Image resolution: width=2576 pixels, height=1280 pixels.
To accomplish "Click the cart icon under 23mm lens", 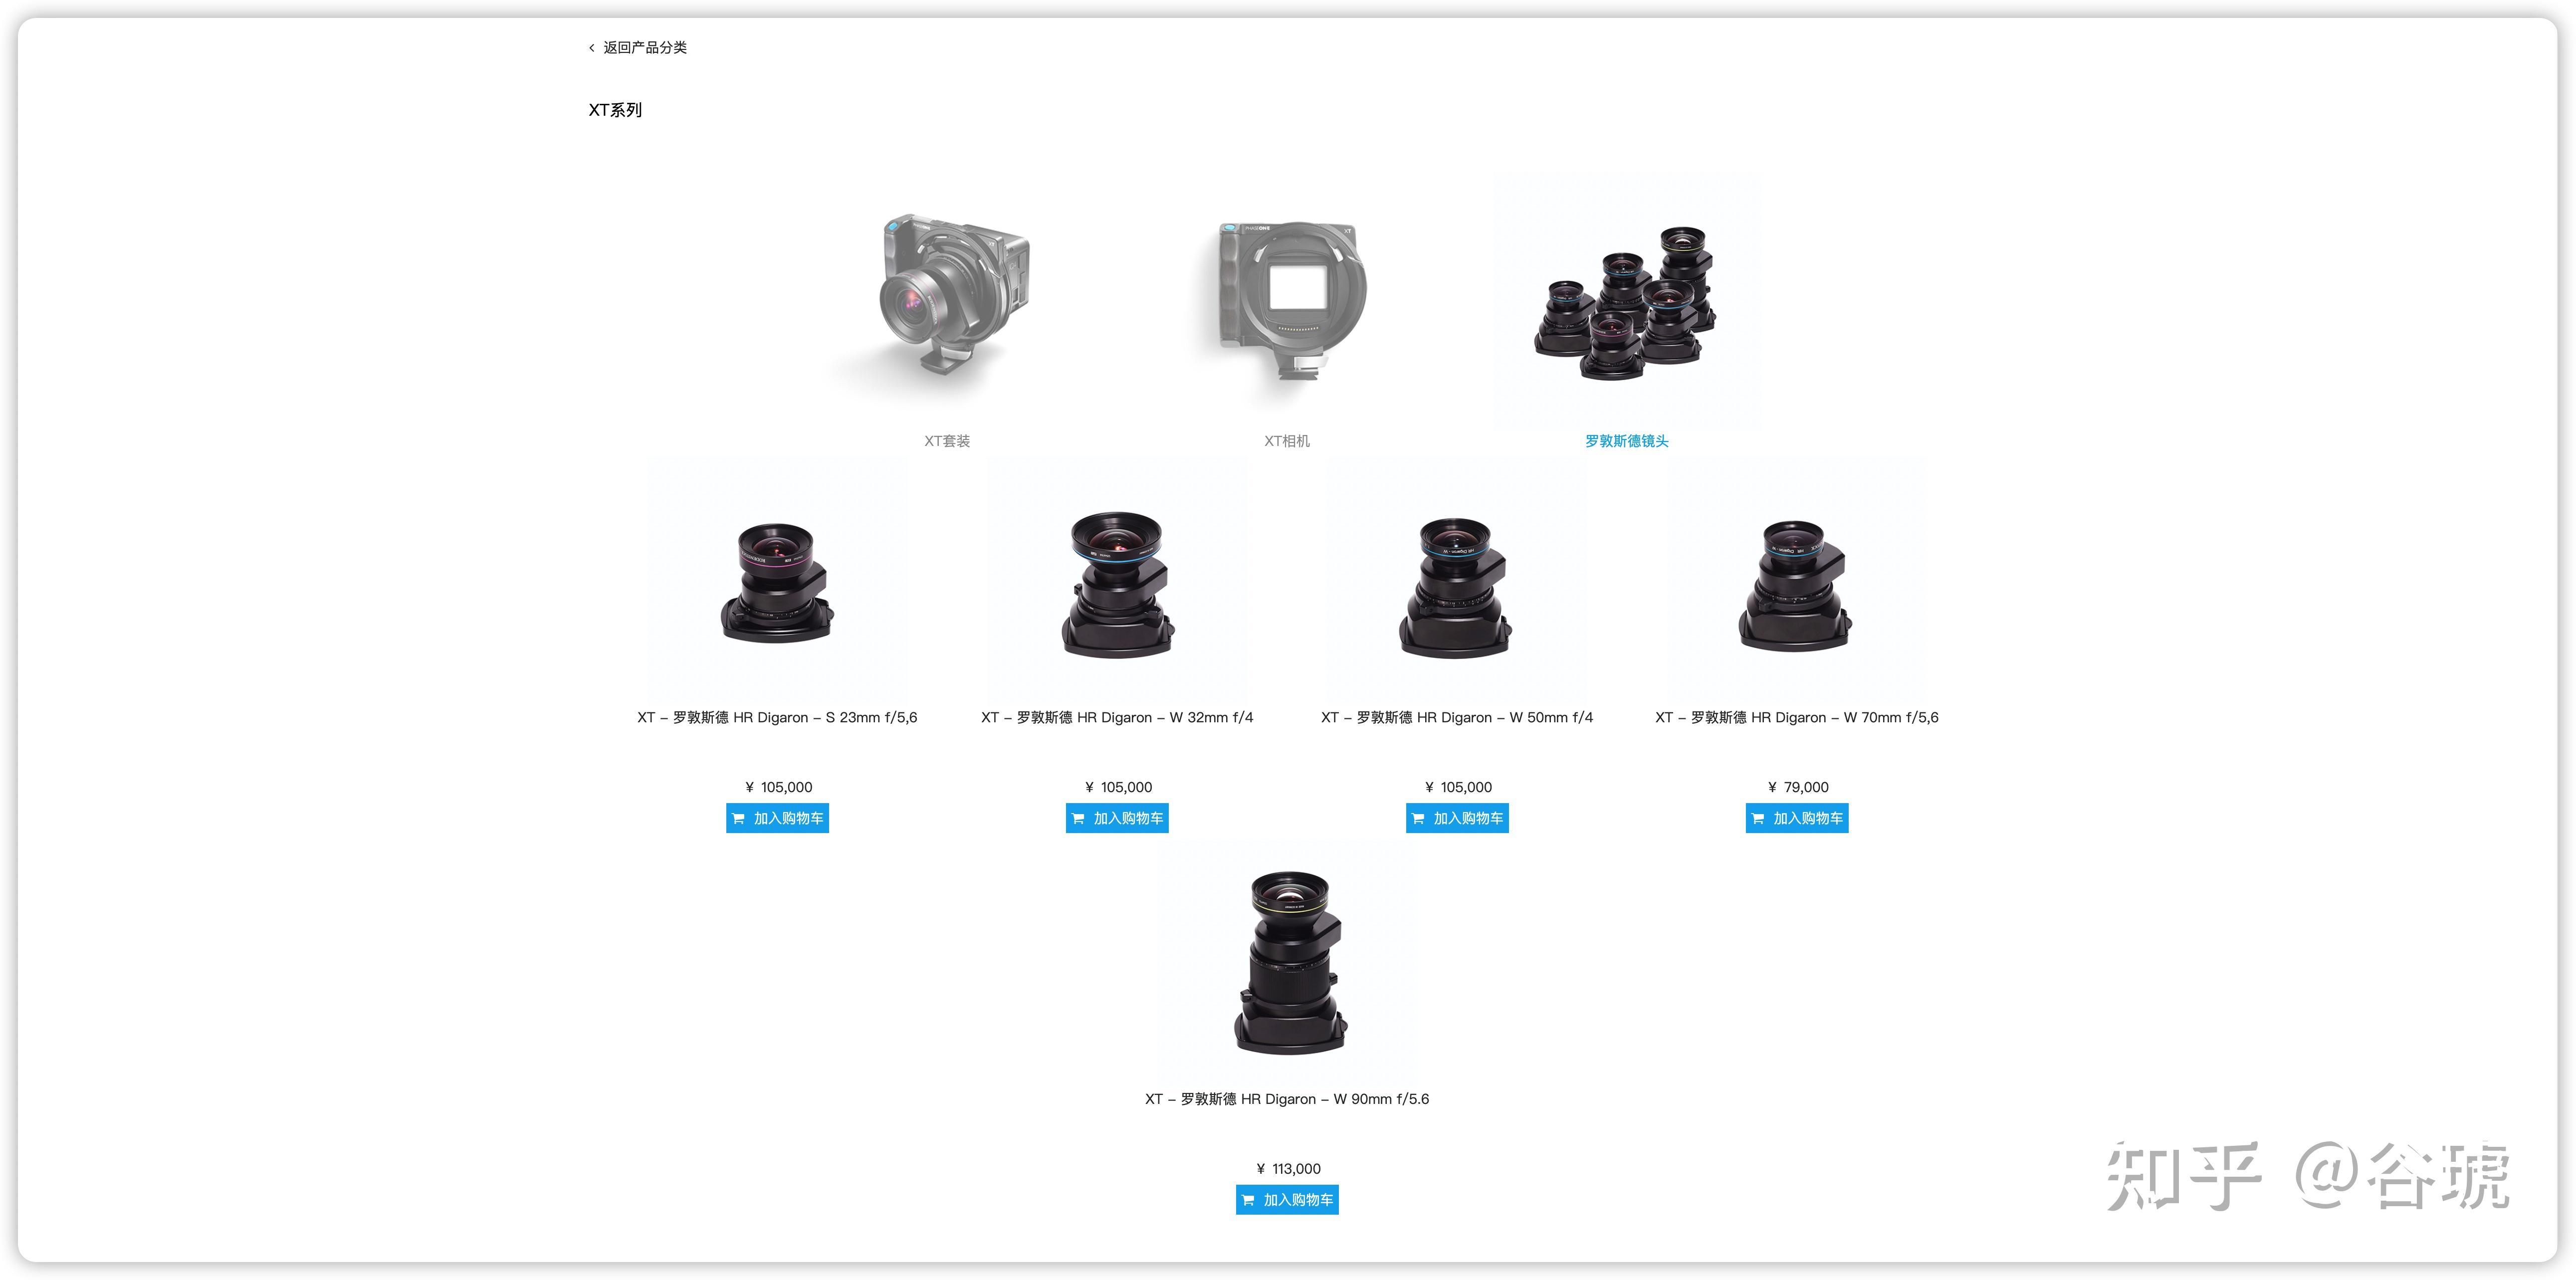I will pyautogui.click(x=739, y=819).
